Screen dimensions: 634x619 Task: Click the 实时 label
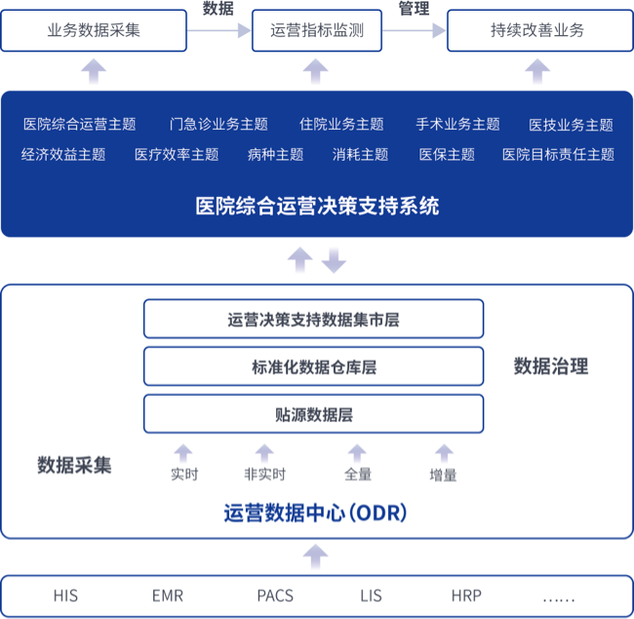[184, 475]
